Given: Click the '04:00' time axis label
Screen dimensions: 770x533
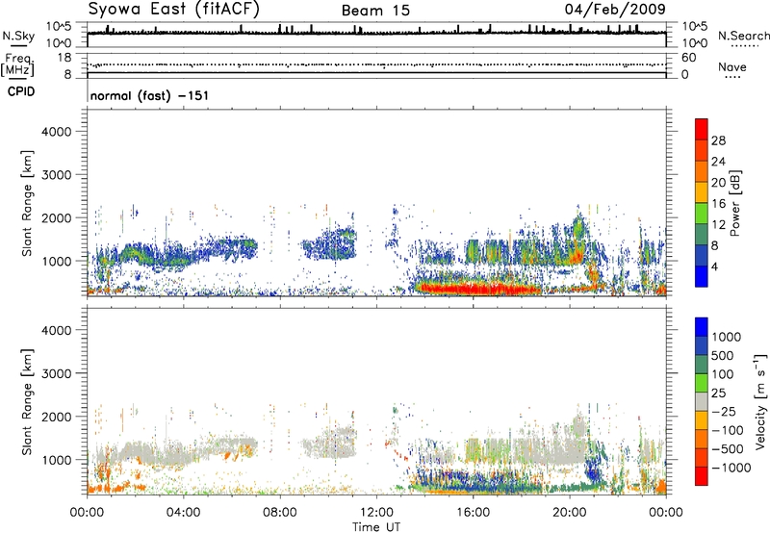Looking at the screenshot, I should pos(183,513).
